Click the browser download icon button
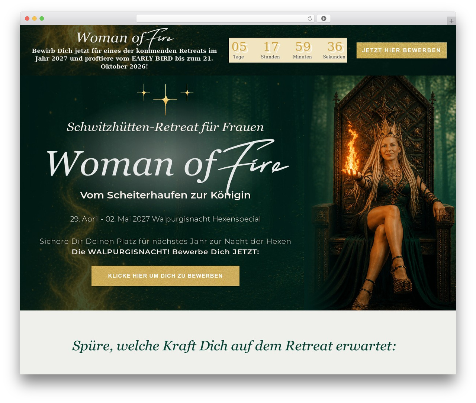Viewport: 476px width, 403px height. (x=324, y=19)
